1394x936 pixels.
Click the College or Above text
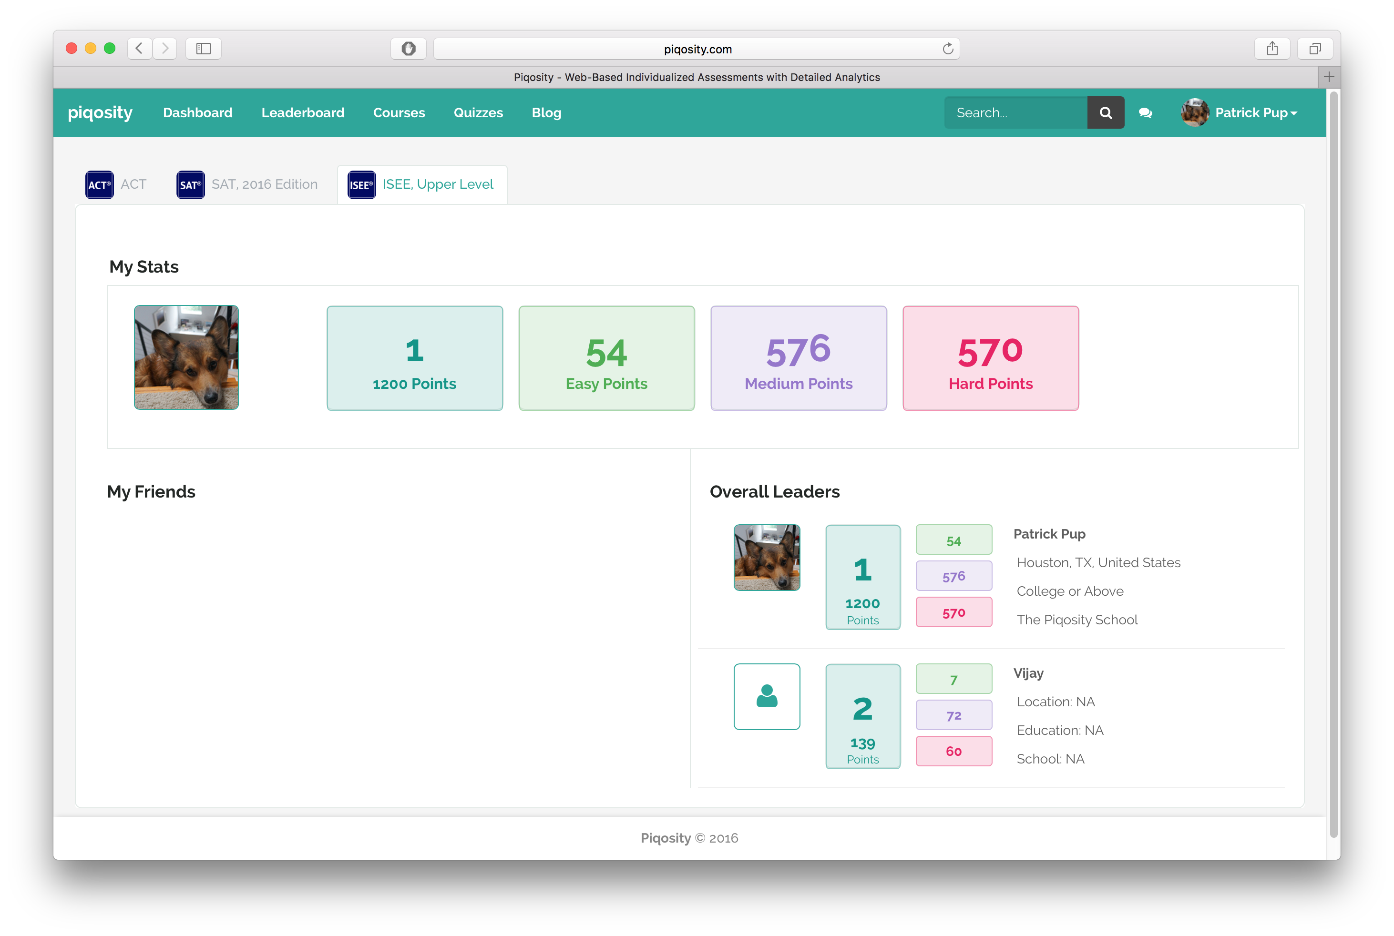(1070, 591)
